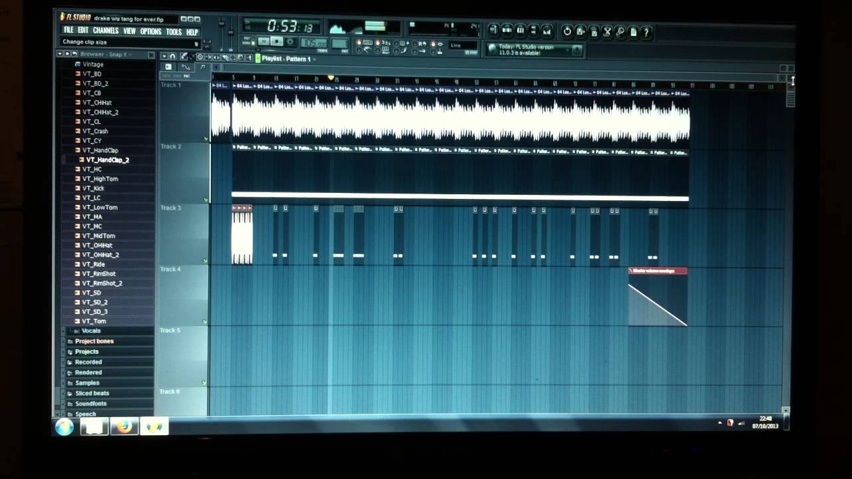The image size is (852, 479).
Task: Open the EDIT menu
Action: 83,31
